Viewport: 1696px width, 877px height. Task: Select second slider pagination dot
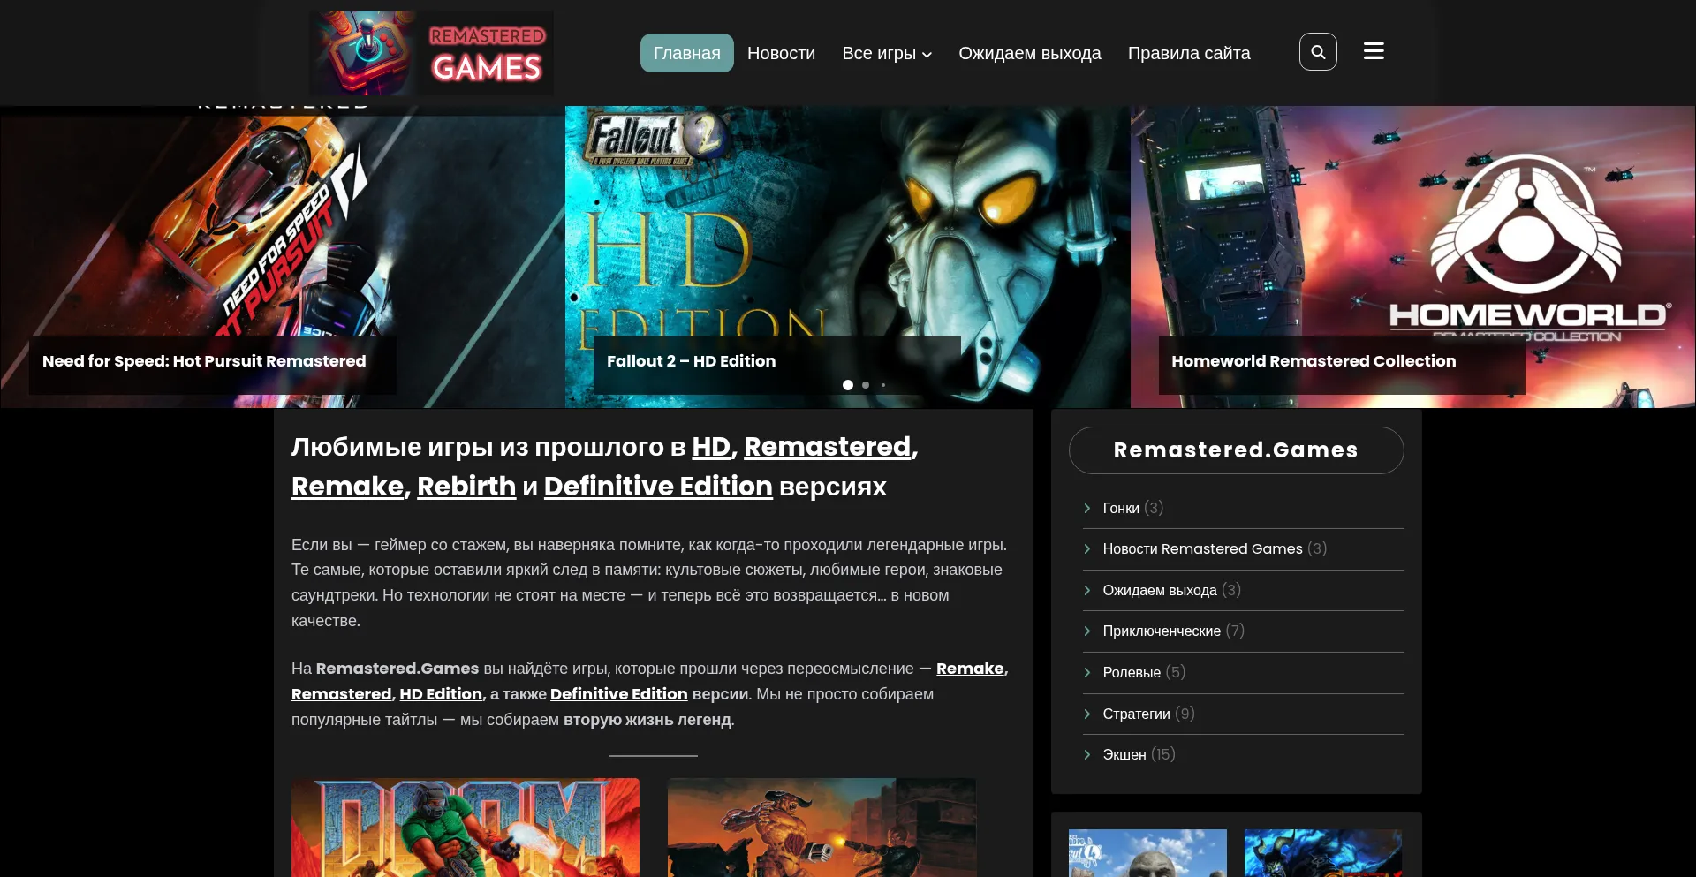[866, 385]
